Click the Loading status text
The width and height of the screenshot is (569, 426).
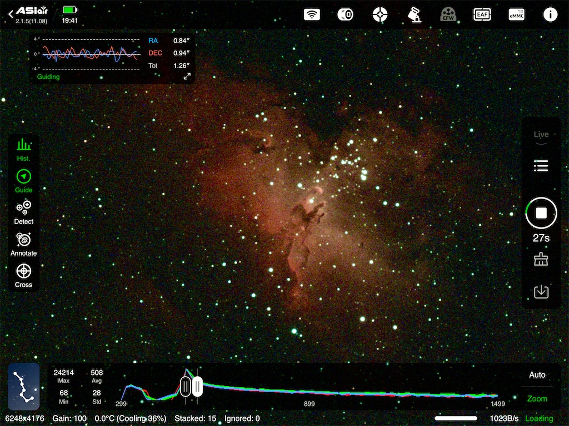tap(539, 419)
